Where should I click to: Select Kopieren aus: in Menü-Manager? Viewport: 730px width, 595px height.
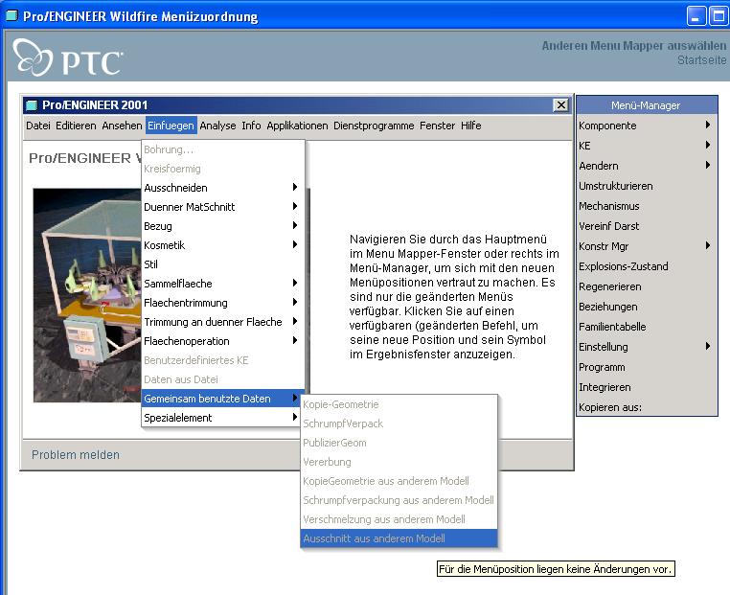tap(647, 407)
